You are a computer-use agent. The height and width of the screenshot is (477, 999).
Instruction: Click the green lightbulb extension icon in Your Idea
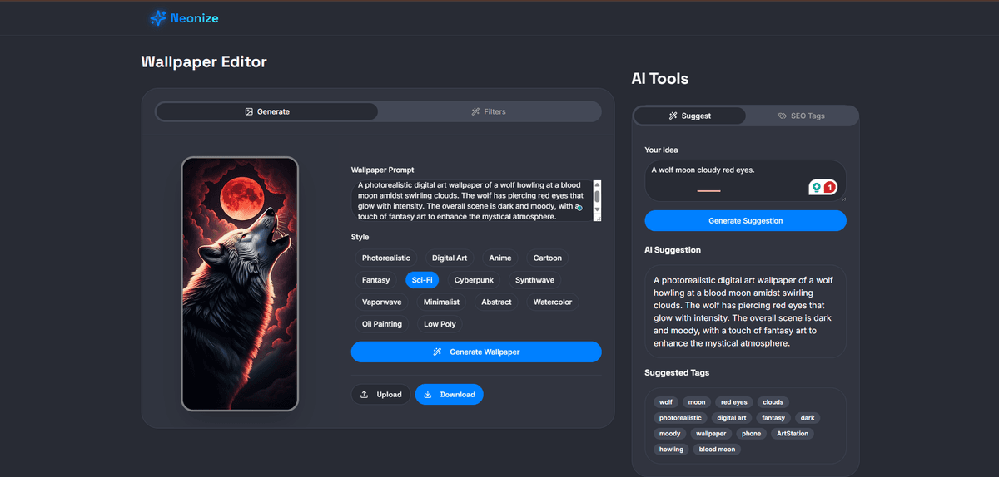(817, 188)
